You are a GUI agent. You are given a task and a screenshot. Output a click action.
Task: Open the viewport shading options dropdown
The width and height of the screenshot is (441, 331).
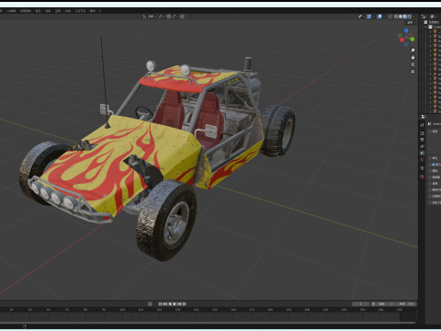coord(414,17)
